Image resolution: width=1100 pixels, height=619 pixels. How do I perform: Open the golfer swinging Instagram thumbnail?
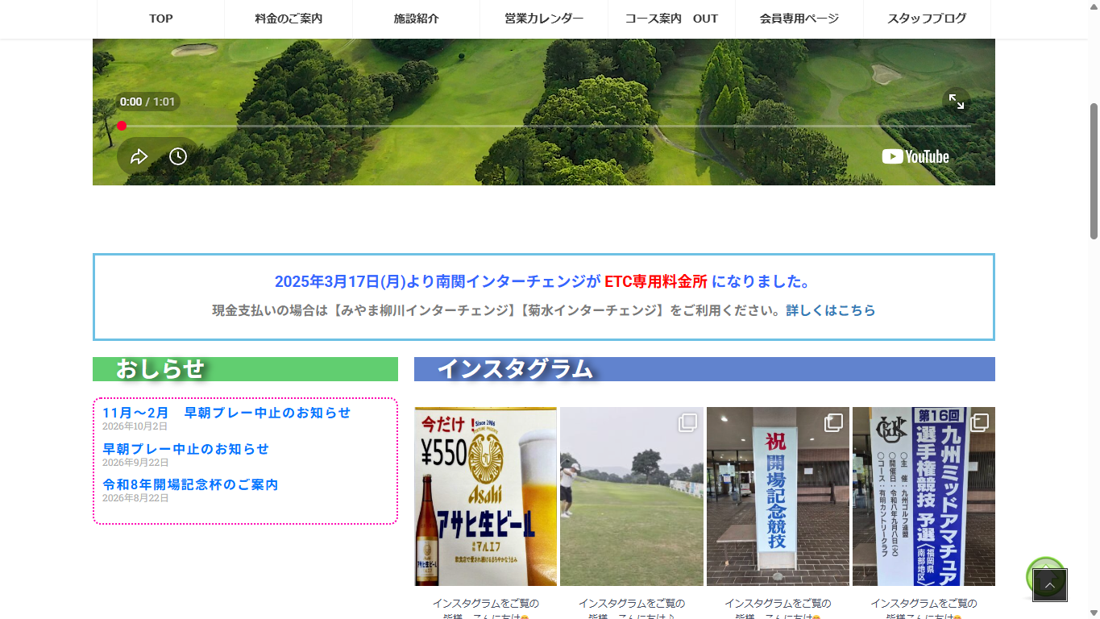tap(632, 496)
